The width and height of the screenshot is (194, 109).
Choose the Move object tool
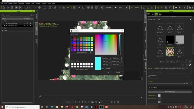(x=39, y=8)
